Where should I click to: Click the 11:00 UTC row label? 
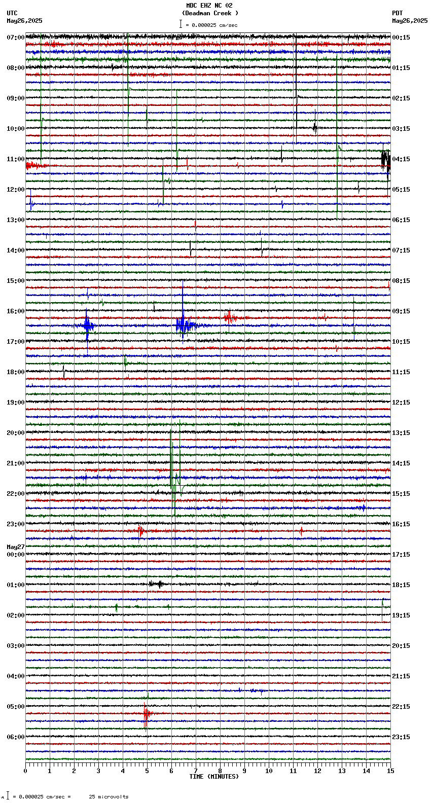click(x=16, y=159)
